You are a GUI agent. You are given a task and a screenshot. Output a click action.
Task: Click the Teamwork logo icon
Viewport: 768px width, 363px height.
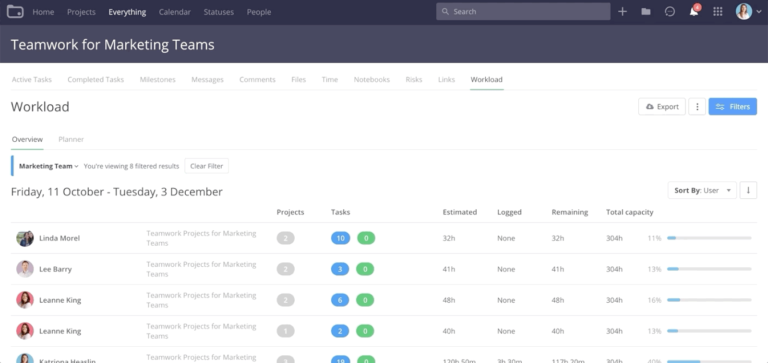[15, 11]
